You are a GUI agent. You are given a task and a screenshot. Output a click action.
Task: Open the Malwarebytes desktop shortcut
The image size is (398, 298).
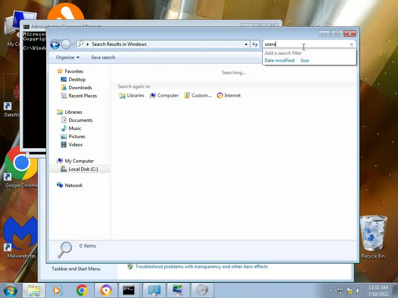pyautogui.click(x=21, y=238)
